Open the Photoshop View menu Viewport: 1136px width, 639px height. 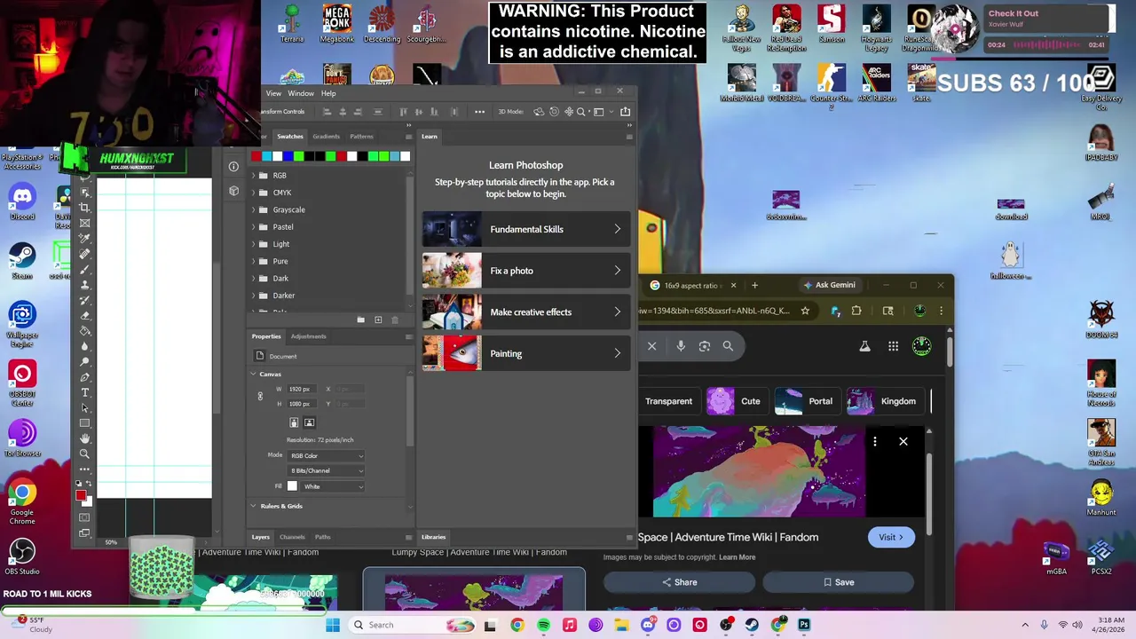(x=273, y=93)
